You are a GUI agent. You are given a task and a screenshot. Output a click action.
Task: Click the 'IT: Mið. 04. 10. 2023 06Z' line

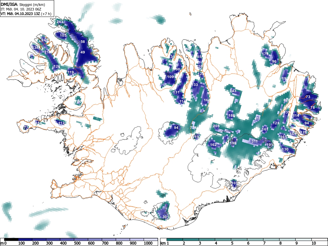pos(22,9)
